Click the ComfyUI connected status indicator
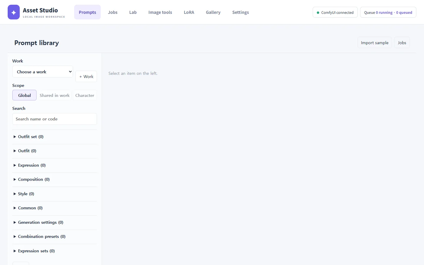Viewport: 424px width, 265px height. [335, 12]
